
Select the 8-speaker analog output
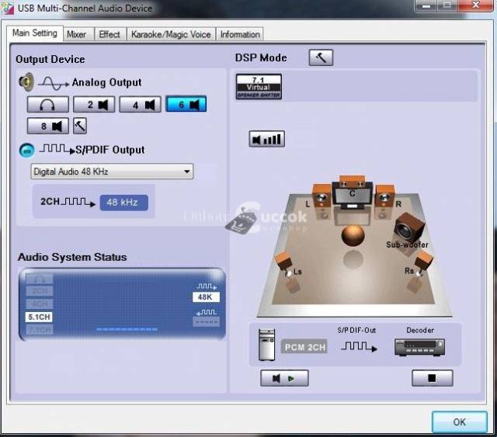[x=47, y=126]
